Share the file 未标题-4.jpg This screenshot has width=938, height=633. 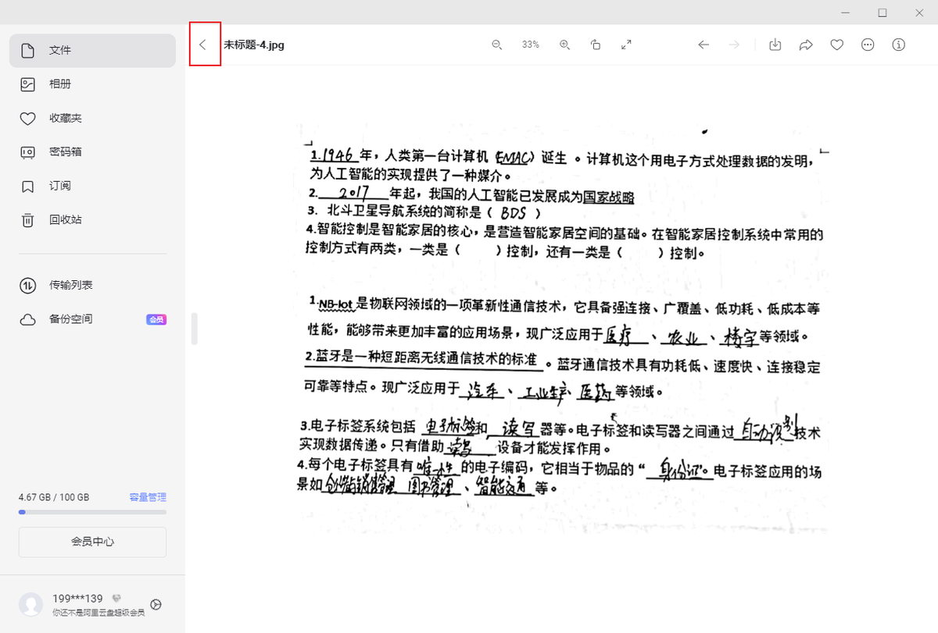(806, 44)
